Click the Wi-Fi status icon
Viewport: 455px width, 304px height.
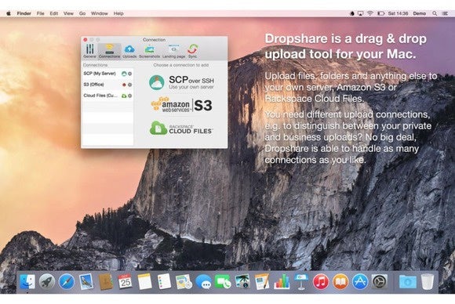coord(370,13)
